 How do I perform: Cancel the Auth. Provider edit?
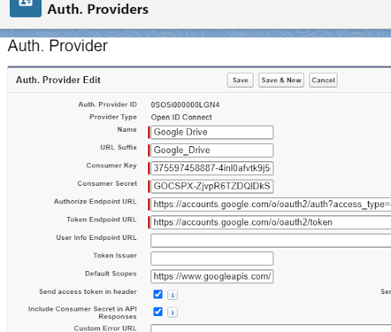323,80
